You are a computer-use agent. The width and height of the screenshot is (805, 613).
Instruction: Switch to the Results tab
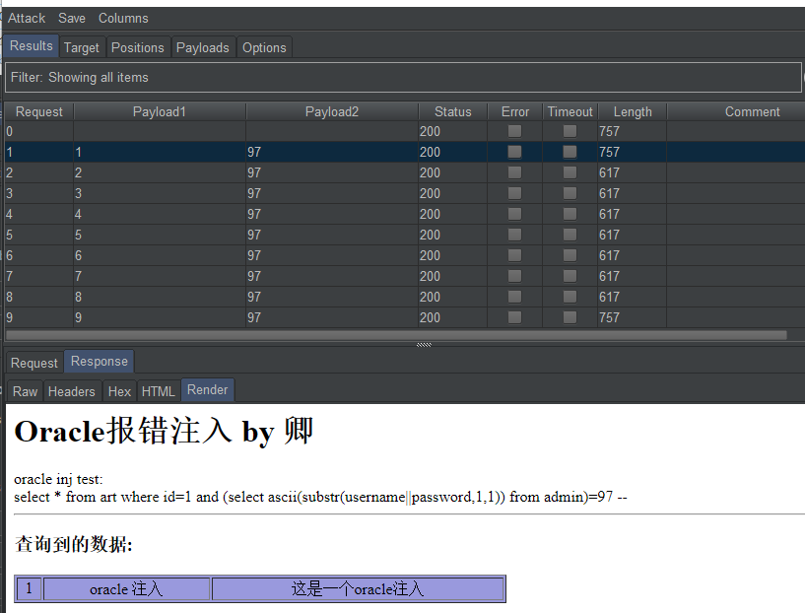point(32,46)
